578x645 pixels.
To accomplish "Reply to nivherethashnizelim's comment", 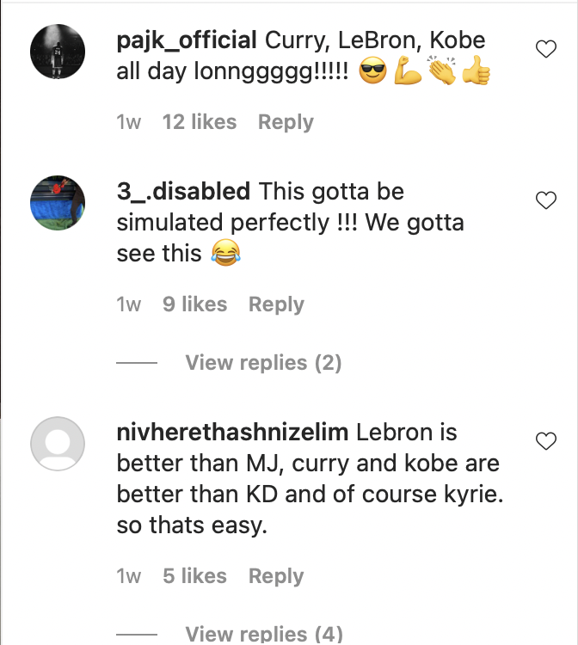I will 276,576.
